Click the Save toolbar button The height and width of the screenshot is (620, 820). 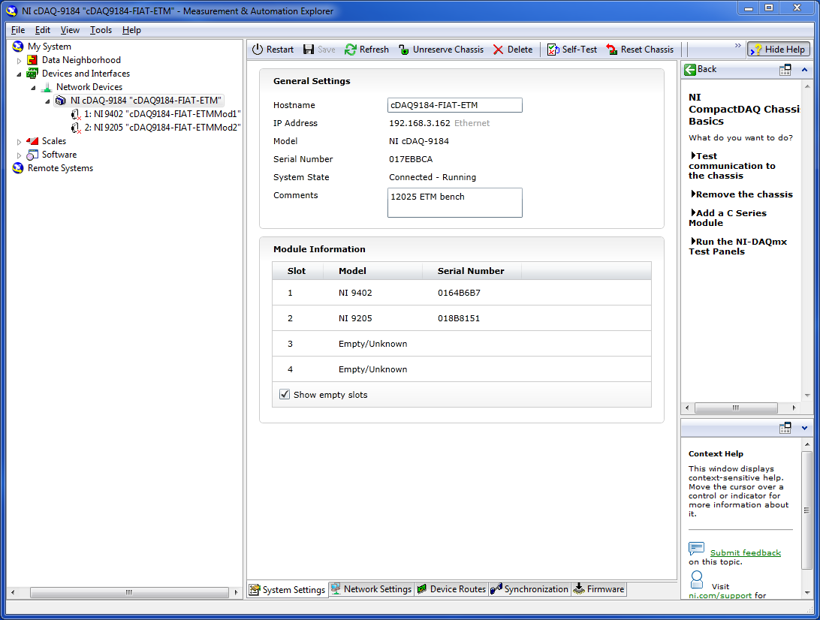(320, 50)
